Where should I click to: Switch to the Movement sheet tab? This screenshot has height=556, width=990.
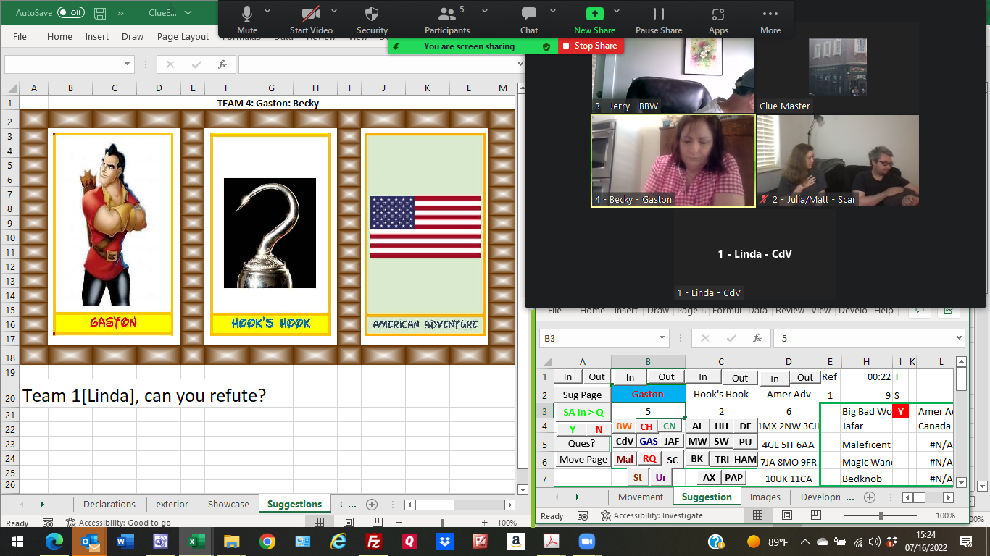point(641,497)
